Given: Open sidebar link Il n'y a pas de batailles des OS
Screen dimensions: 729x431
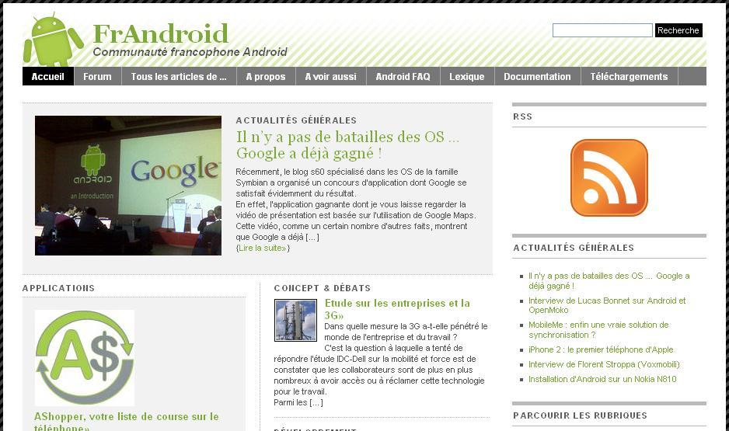Looking at the screenshot, I should click(x=609, y=280).
